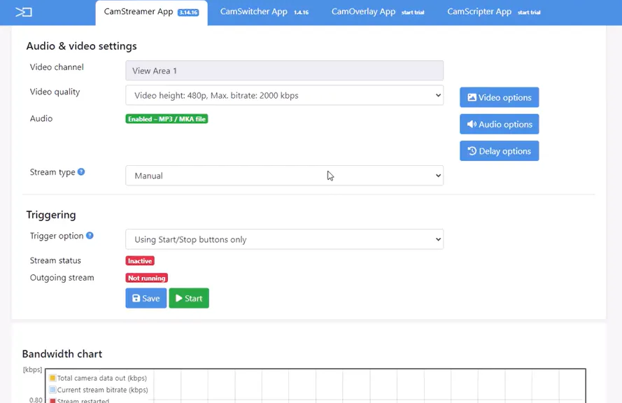Switch to the CamSwitcher App tab

click(264, 12)
